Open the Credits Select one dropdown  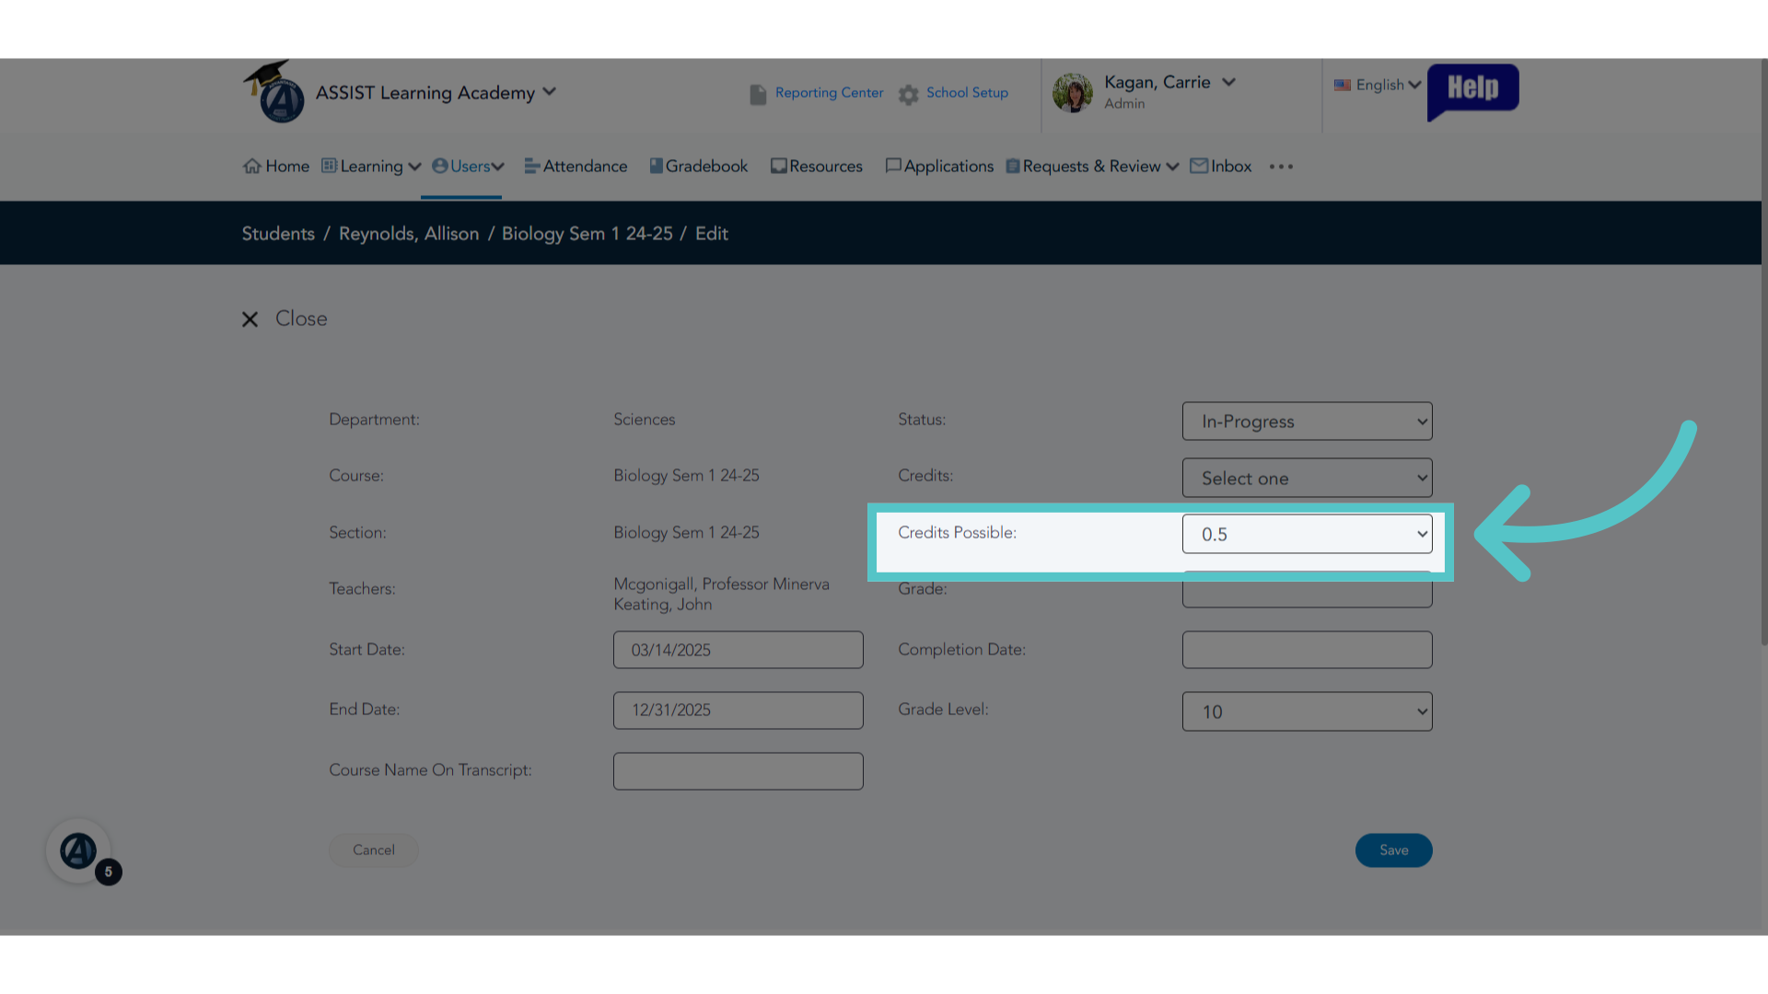(1307, 478)
